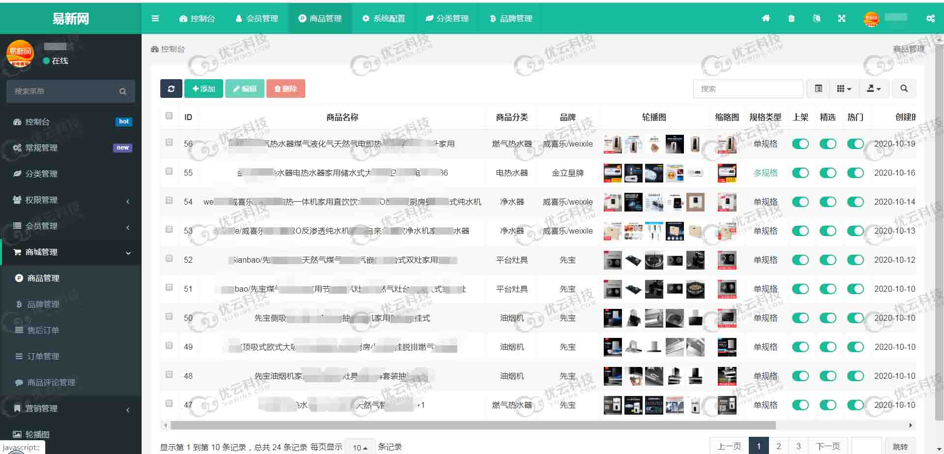Click the fullscreen expand icon in top bar
This screenshot has height=454, width=944.
[842, 18]
